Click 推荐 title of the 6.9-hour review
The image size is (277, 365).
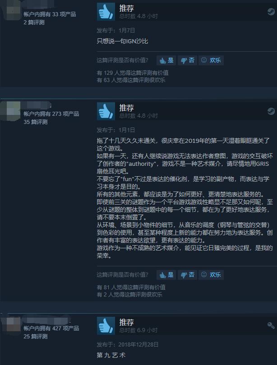[126, 322]
